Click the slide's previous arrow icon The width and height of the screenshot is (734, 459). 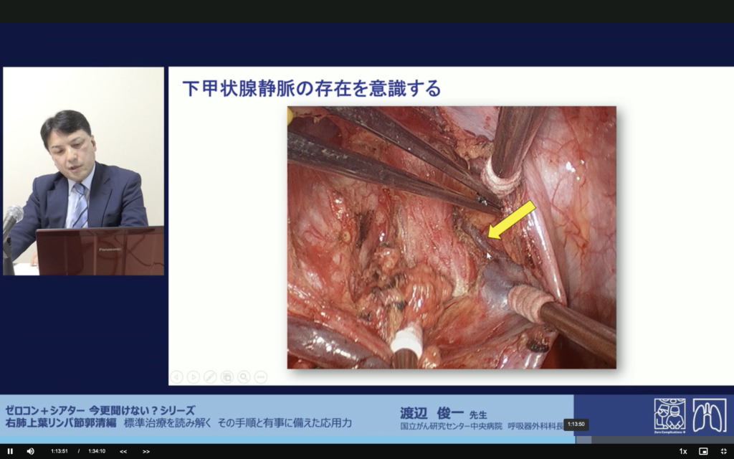pyautogui.click(x=176, y=377)
